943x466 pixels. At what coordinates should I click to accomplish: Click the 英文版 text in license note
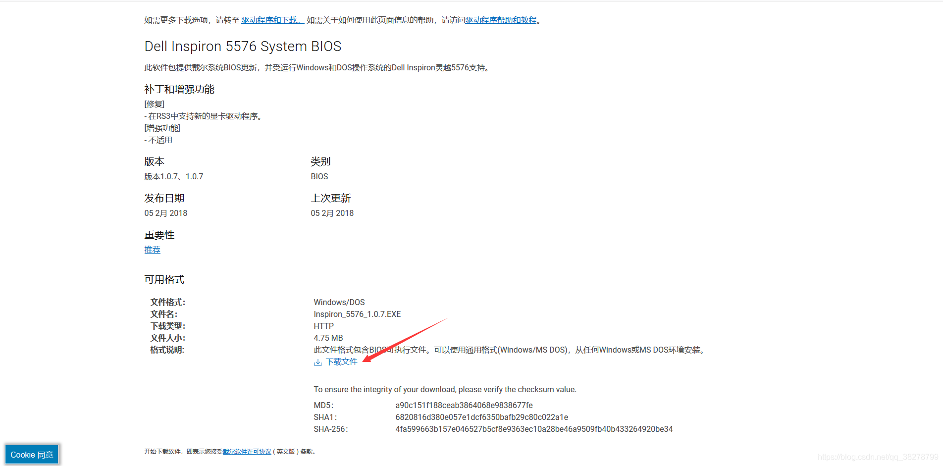286,452
